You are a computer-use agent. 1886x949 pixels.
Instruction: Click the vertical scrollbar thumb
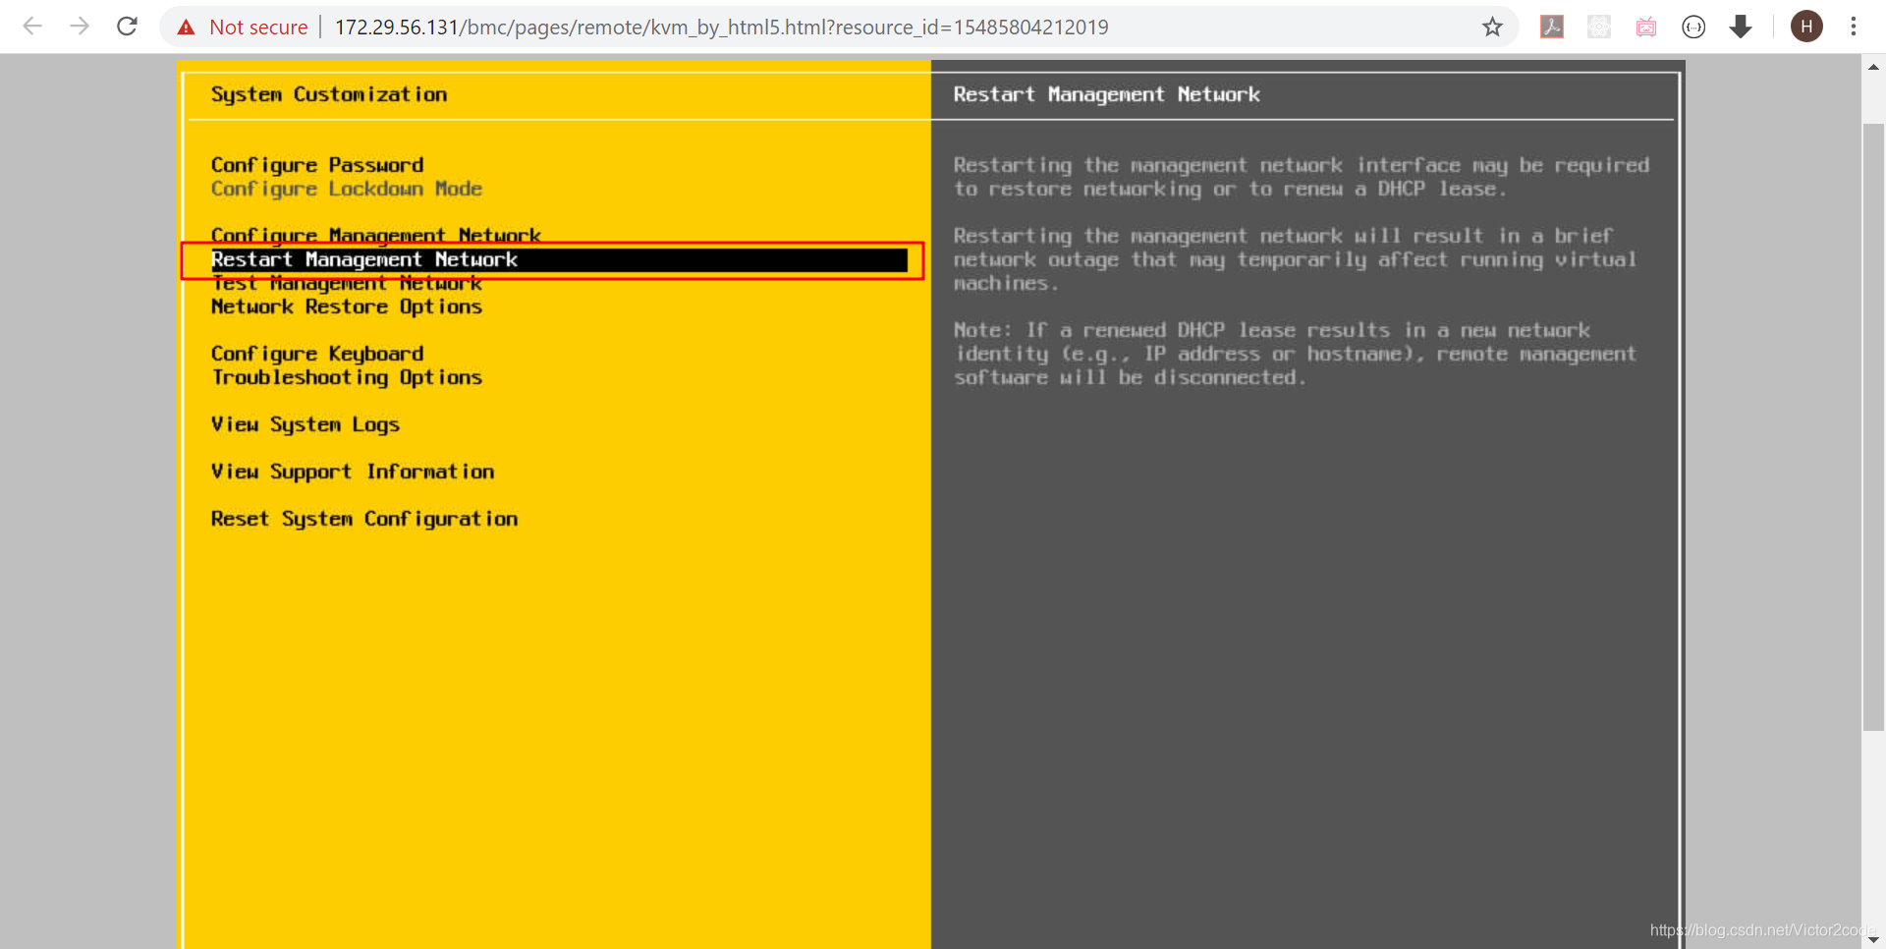[x=1873, y=427]
